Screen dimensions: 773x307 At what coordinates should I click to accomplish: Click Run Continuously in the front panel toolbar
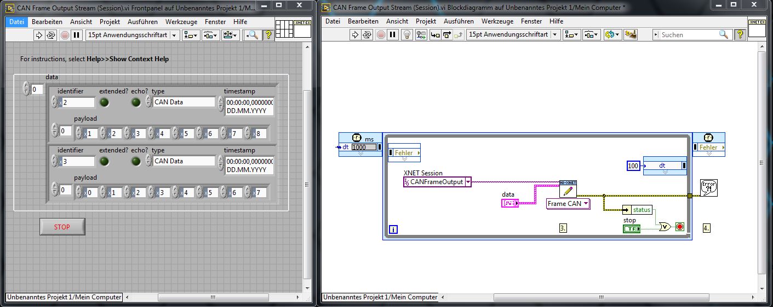pos(51,35)
